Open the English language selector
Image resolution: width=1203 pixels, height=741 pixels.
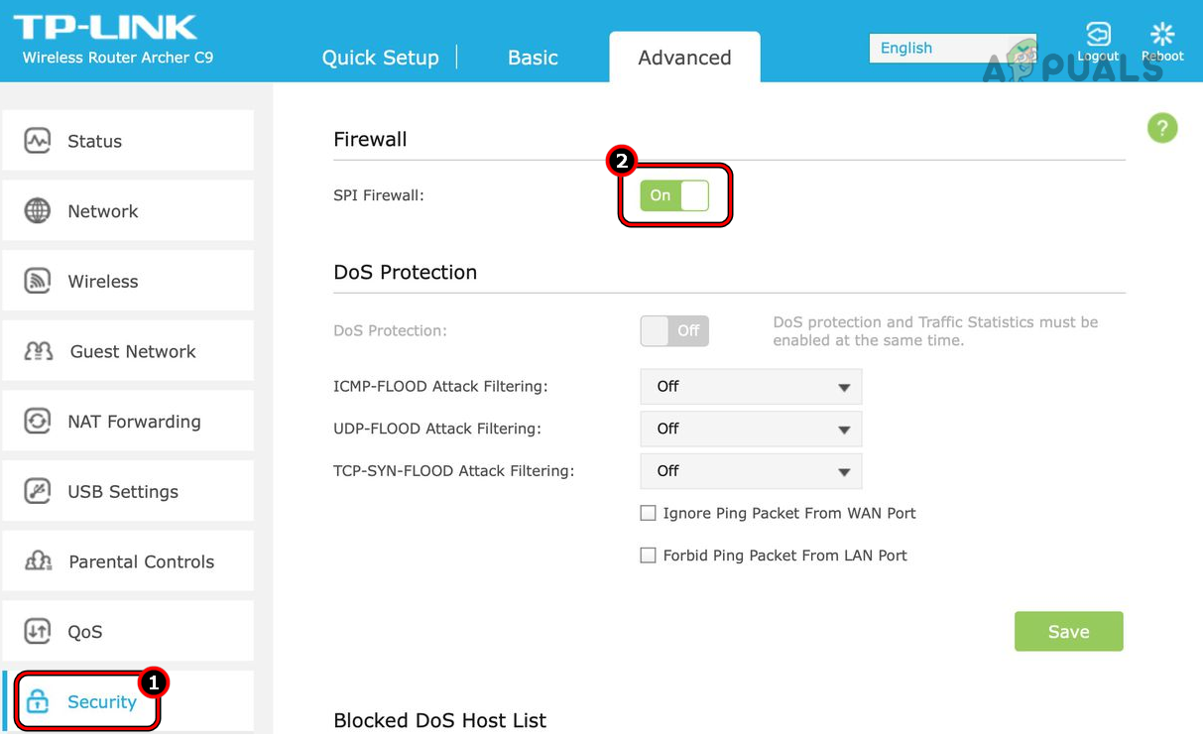[950, 48]
